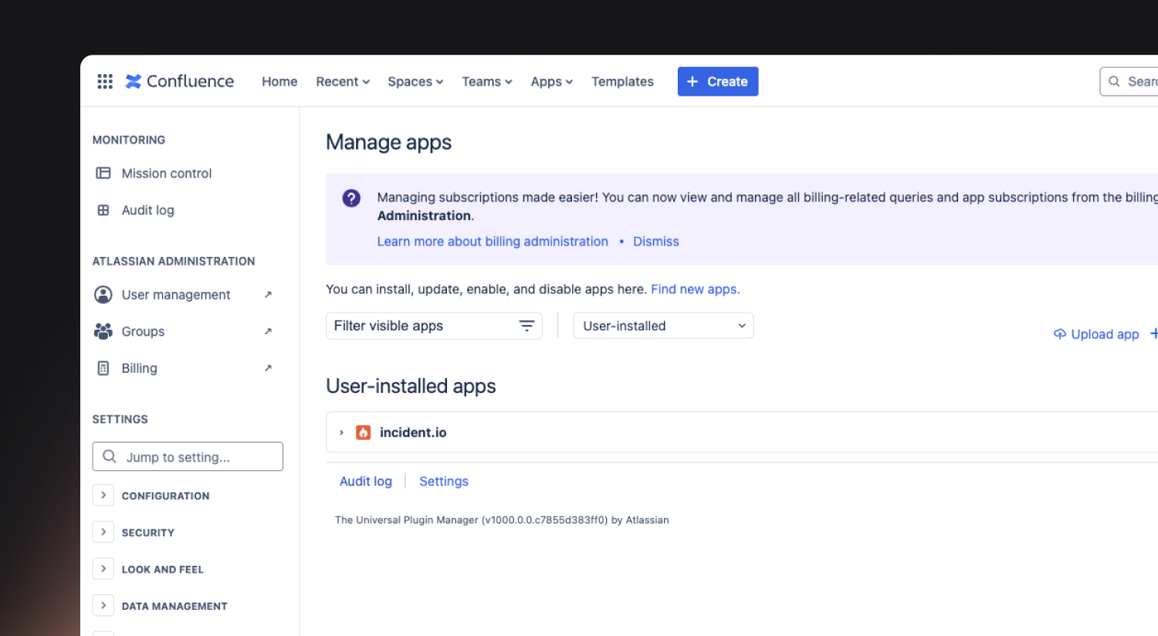Open Mission control in sidebar
Viewport: 1158px width, 636px height.
pos(167,173)
